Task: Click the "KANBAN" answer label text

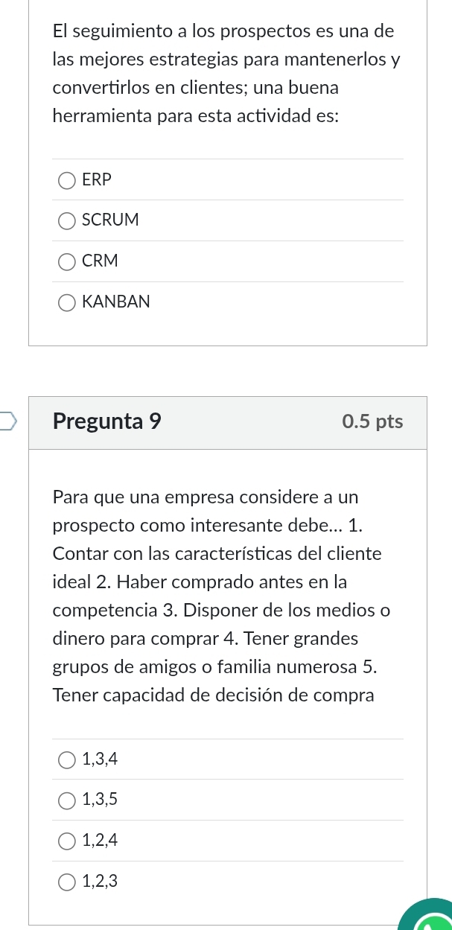Action: pos(116,303)
